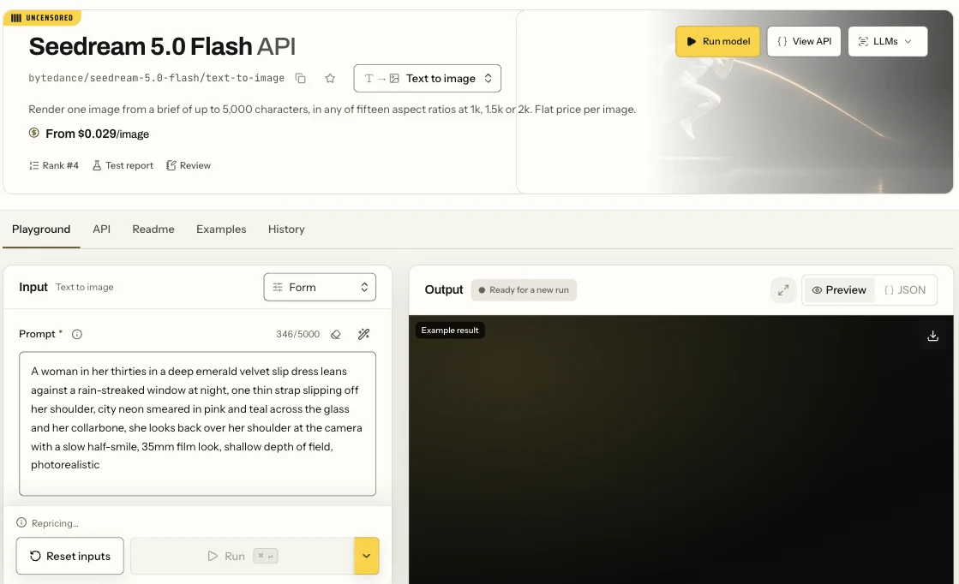
Task: Click inside the Prompt text area
Action: [198, 423]
